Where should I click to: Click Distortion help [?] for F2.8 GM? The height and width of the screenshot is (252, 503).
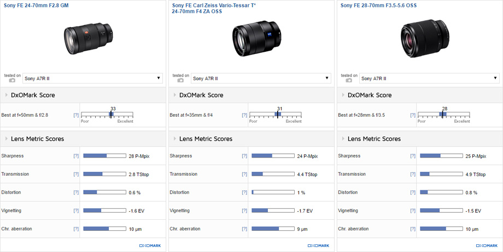(76, 193)
